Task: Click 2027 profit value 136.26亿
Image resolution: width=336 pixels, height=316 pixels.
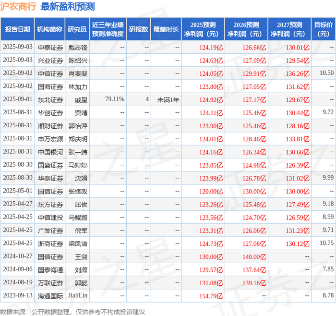Action: point(298,74)
